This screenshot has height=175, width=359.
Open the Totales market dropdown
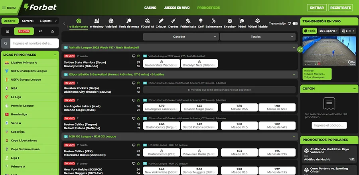[x=258, y=37]
